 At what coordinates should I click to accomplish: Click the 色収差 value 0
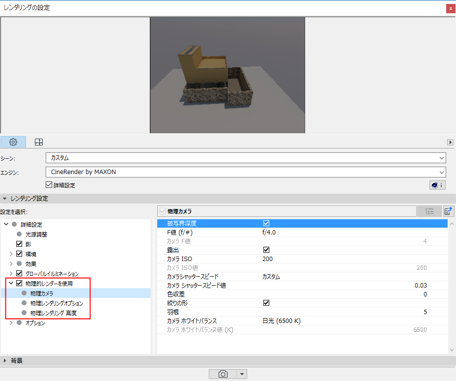pyautogui.click(x=425, y=294)
